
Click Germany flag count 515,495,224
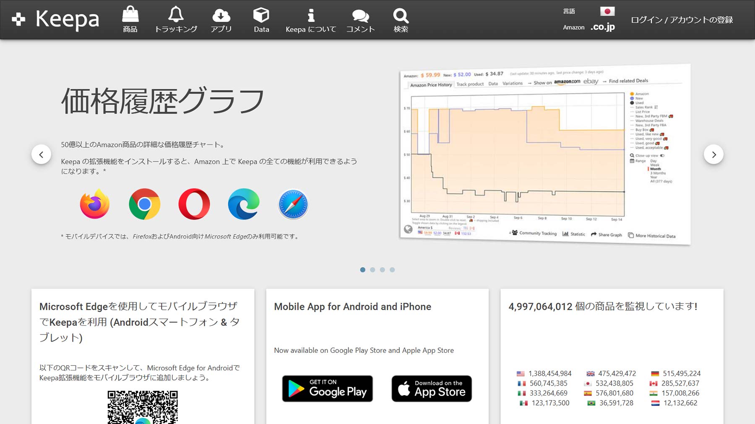coord(676,373)
